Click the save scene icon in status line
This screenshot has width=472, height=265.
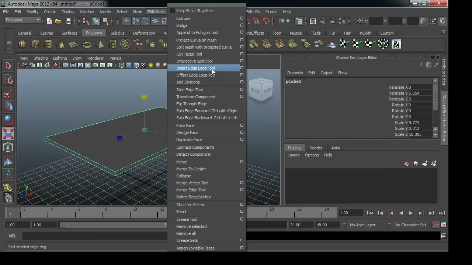68,21
